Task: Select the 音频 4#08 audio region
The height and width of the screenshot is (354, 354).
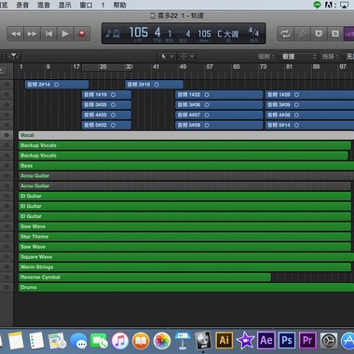Action: [309, 115]
